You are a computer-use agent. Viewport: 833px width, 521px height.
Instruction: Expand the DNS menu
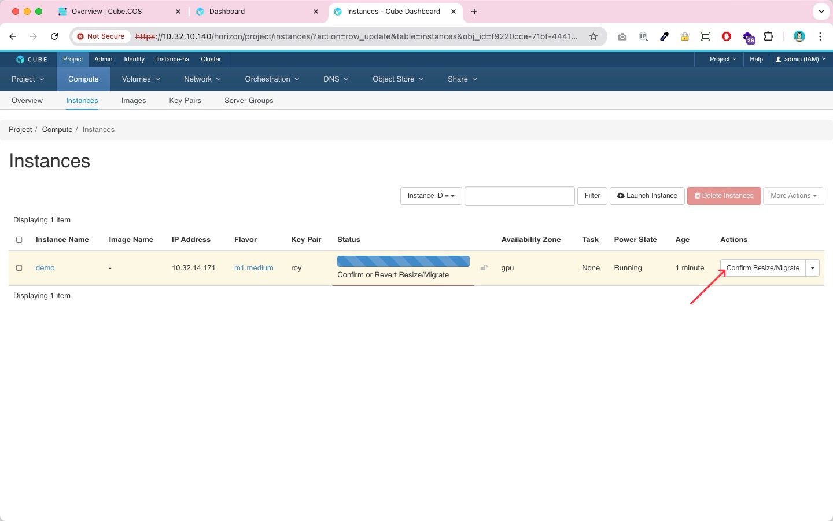[336, 79]
